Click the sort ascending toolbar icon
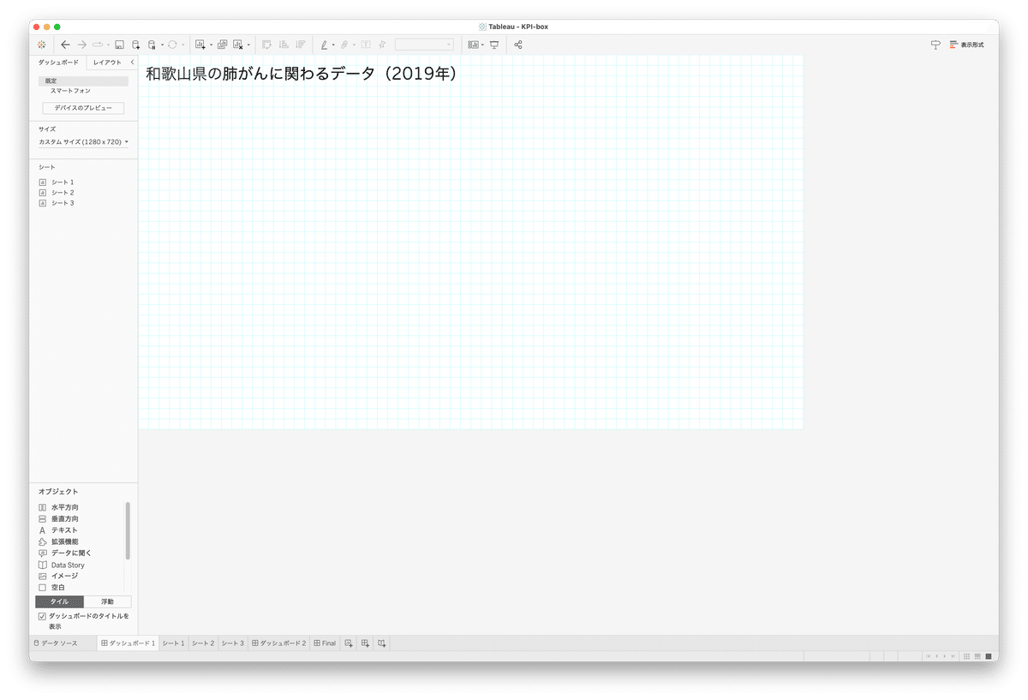Image resolution: width=1028 pixels, height=700 pixels. pos(284,45)
